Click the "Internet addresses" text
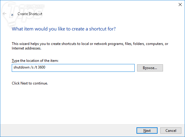The width and height of the screenshot is (185, 137). 26,48
